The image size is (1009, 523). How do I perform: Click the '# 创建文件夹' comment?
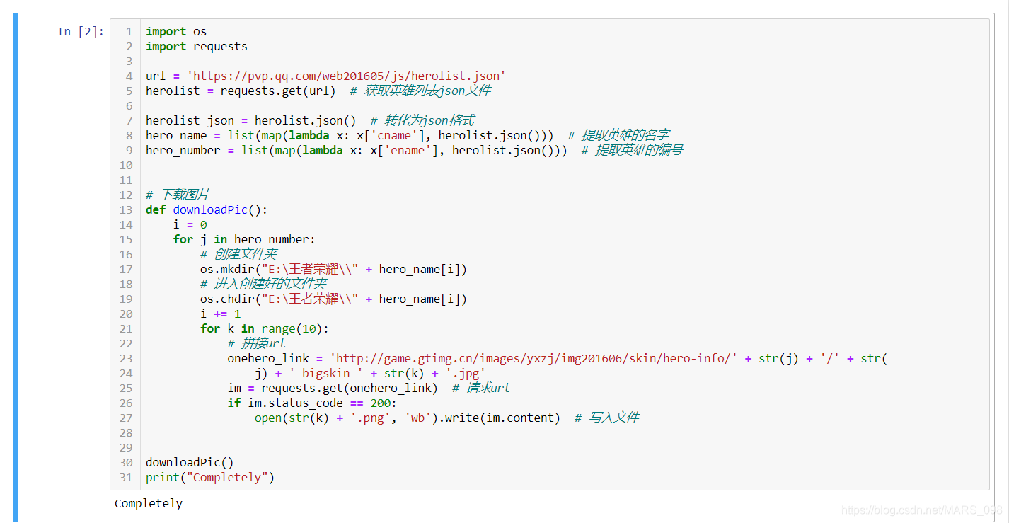[x=238, y=254]
